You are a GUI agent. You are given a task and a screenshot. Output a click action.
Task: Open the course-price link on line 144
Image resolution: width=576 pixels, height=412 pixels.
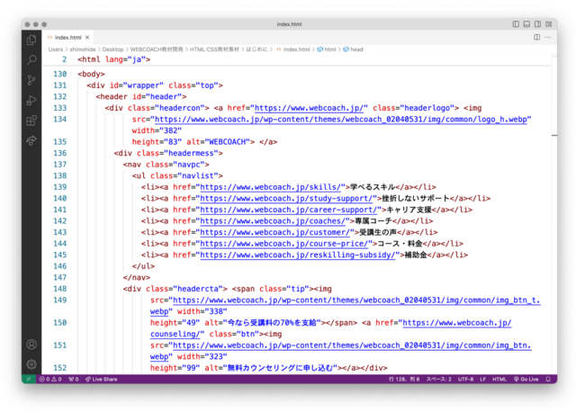tap(284, 244)
